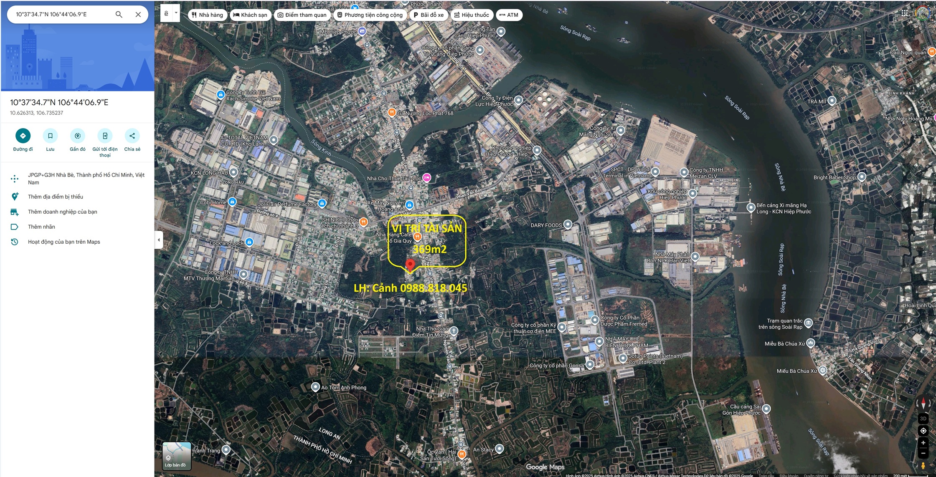The height and width of the screenshot is (477, 936).
Task: Click Thêm địa điểm bị thiếu
Action: [x=56, y=197]
